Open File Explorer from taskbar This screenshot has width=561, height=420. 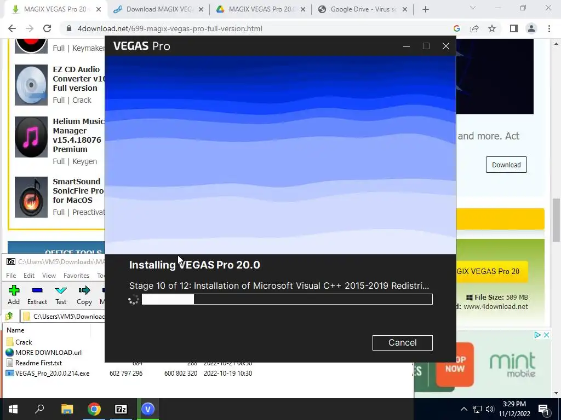[67, 409]
